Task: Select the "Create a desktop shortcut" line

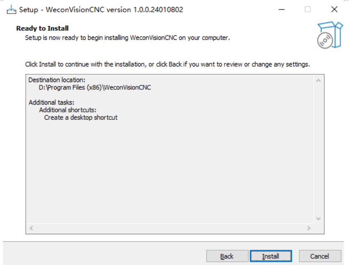Action: (81, 117)
